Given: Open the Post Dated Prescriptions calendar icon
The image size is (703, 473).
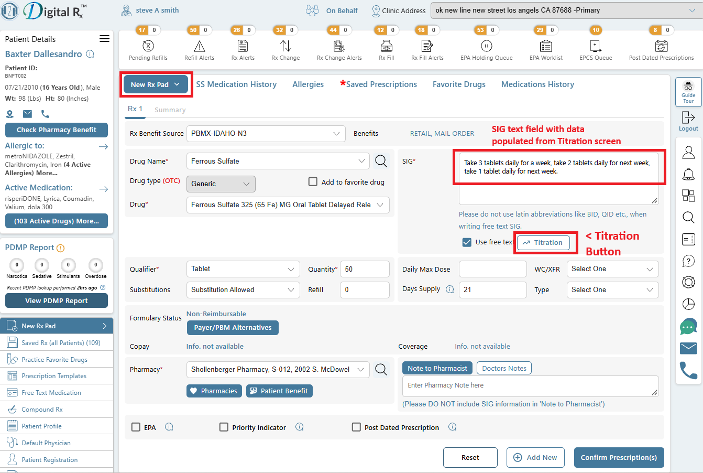Looking at the screenshot, I should click(661, 46).
